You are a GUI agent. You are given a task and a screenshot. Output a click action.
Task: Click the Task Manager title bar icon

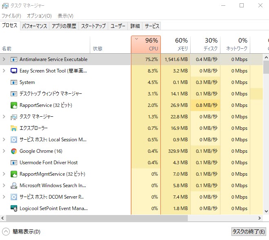pos(5,6)
